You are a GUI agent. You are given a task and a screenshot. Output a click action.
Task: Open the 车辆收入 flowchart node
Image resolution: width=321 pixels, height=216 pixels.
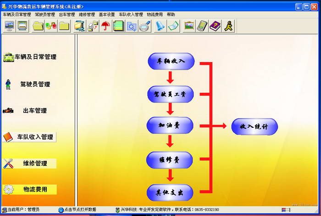(171, 61)
